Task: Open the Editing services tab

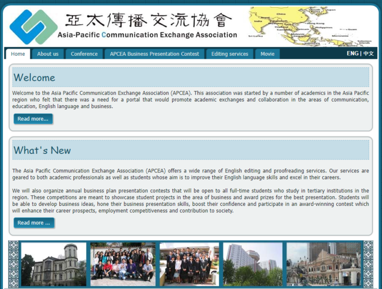Action: [230, 54]
